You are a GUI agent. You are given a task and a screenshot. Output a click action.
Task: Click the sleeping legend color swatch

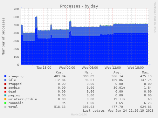coord(5,76)
